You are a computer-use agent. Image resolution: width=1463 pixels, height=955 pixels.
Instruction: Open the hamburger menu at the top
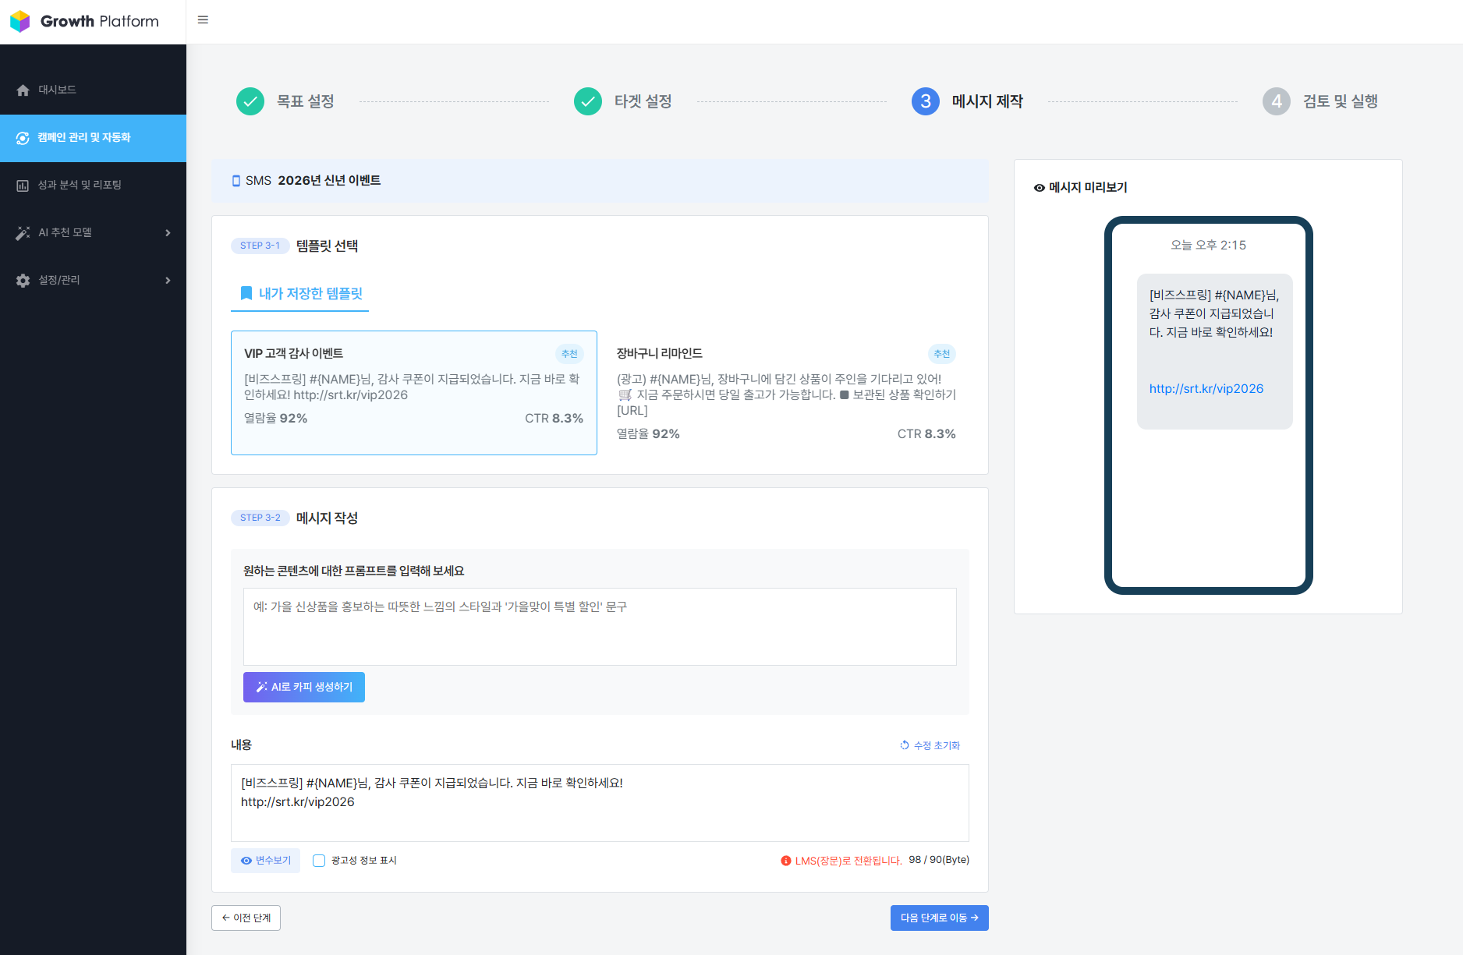click(x=203, y=19)
